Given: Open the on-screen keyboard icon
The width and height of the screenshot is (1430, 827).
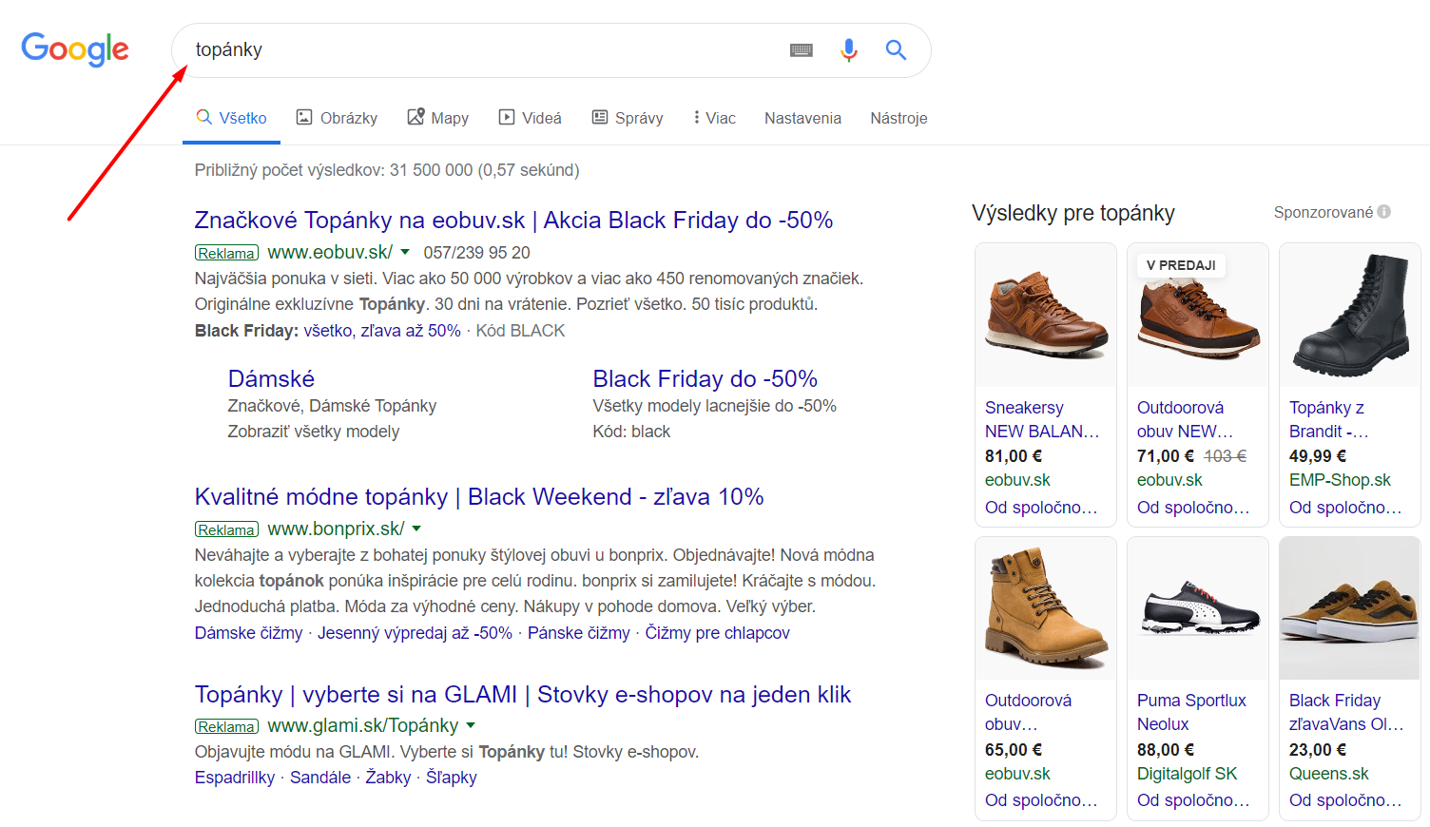Looking at the screenshot, I should tap(802, 50).
